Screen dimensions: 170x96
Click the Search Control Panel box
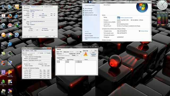pyautogui.click(x=141, y=2)
